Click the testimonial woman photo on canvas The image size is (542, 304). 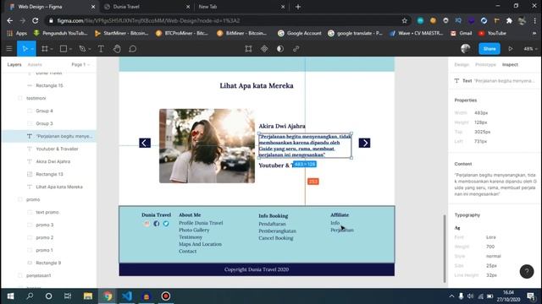207,146
